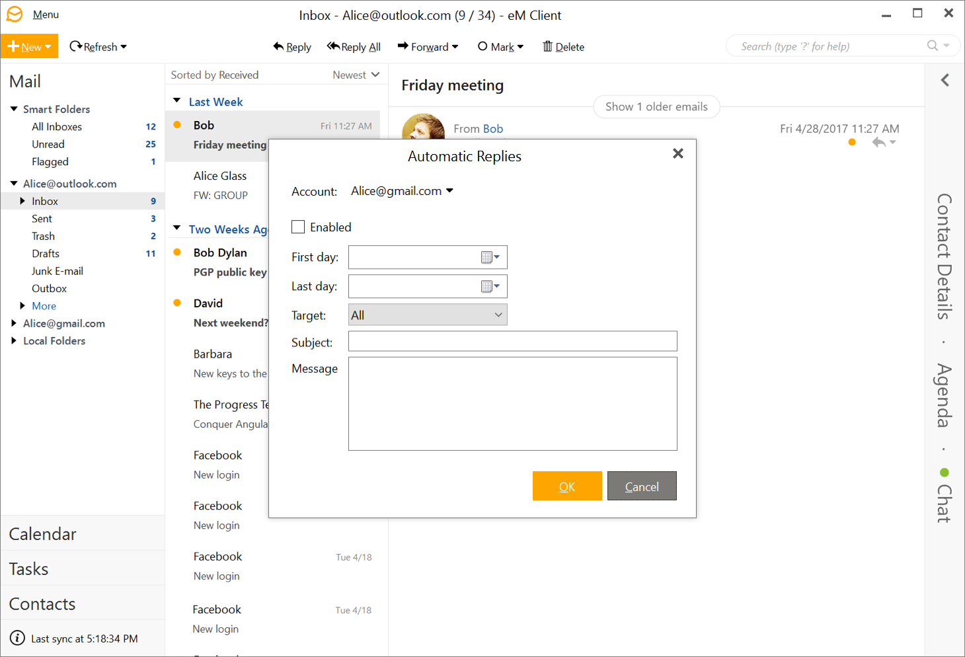Open the First day calendar picker
The height and width of the screenshot is (657, 965).
490,257
